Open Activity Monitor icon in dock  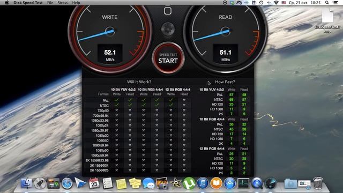tap(243, 183)
